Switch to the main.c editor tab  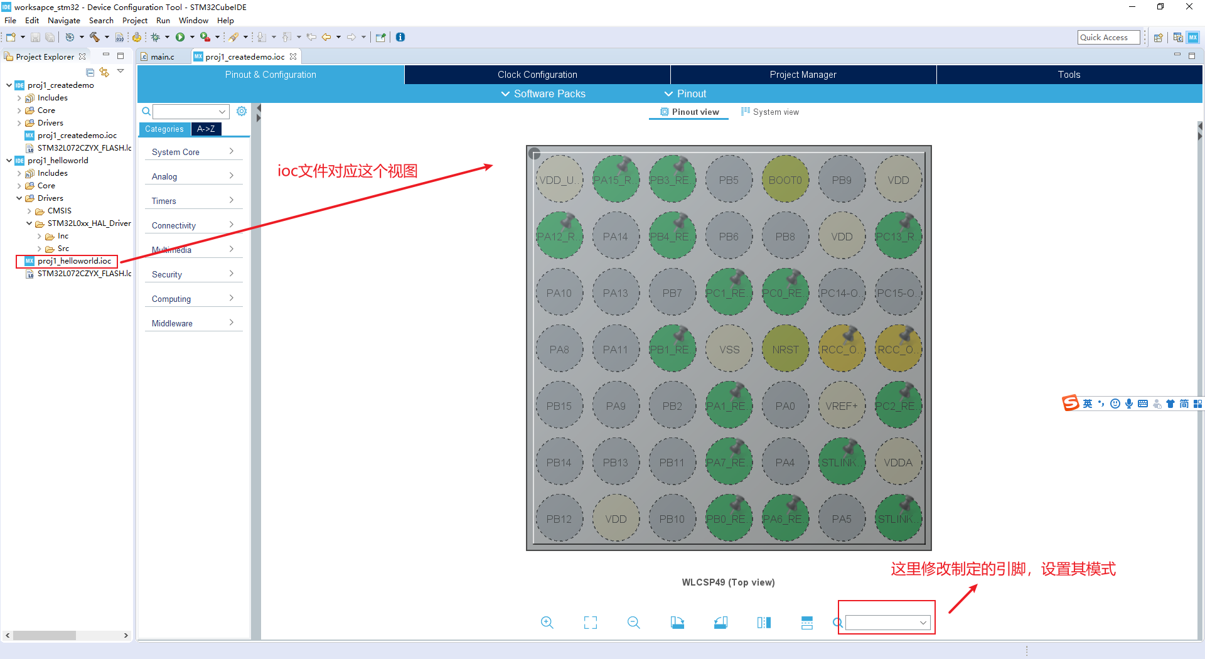[163, 56]
